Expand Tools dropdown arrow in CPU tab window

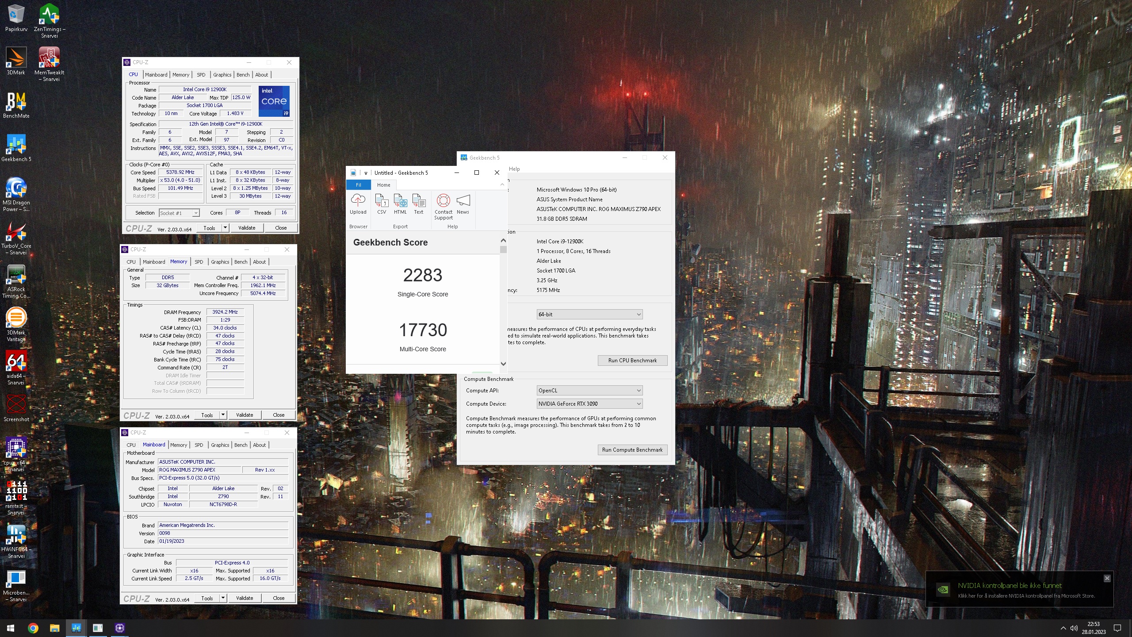point(225,228)
